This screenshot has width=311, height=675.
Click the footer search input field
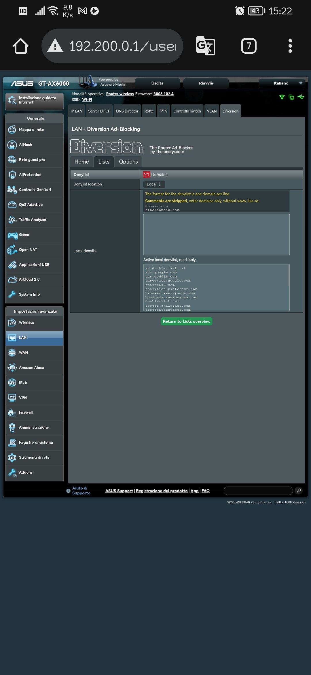(x=258, y=490)
